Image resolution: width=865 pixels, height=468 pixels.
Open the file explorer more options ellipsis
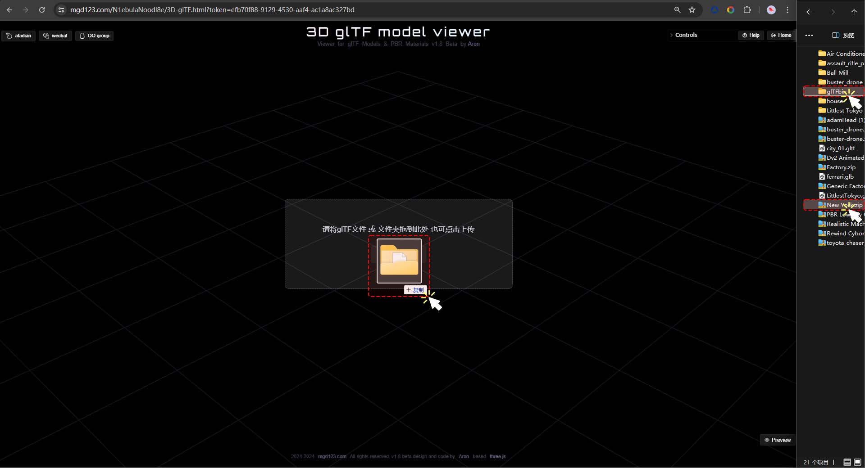809,35
